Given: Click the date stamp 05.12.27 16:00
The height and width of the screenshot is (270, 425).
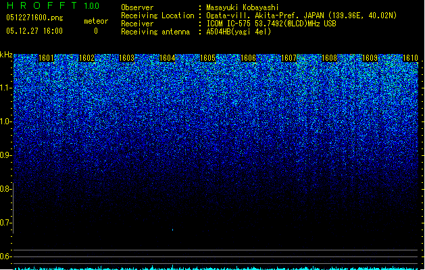Looking at the screenshot, I should [x=34, y=31].
